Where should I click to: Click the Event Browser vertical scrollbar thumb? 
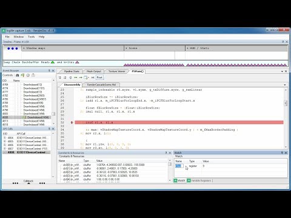(53, 114)
